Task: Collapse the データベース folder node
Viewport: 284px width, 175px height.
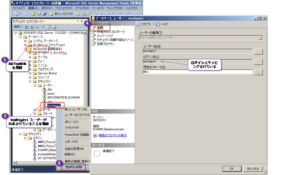Action: click(21, 37)
